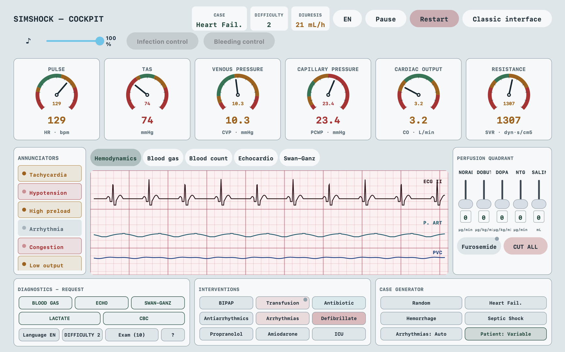This screenshot has width=565, height=352.
Task: Open the Echocardio tab
Action: (x=256, y=158)
